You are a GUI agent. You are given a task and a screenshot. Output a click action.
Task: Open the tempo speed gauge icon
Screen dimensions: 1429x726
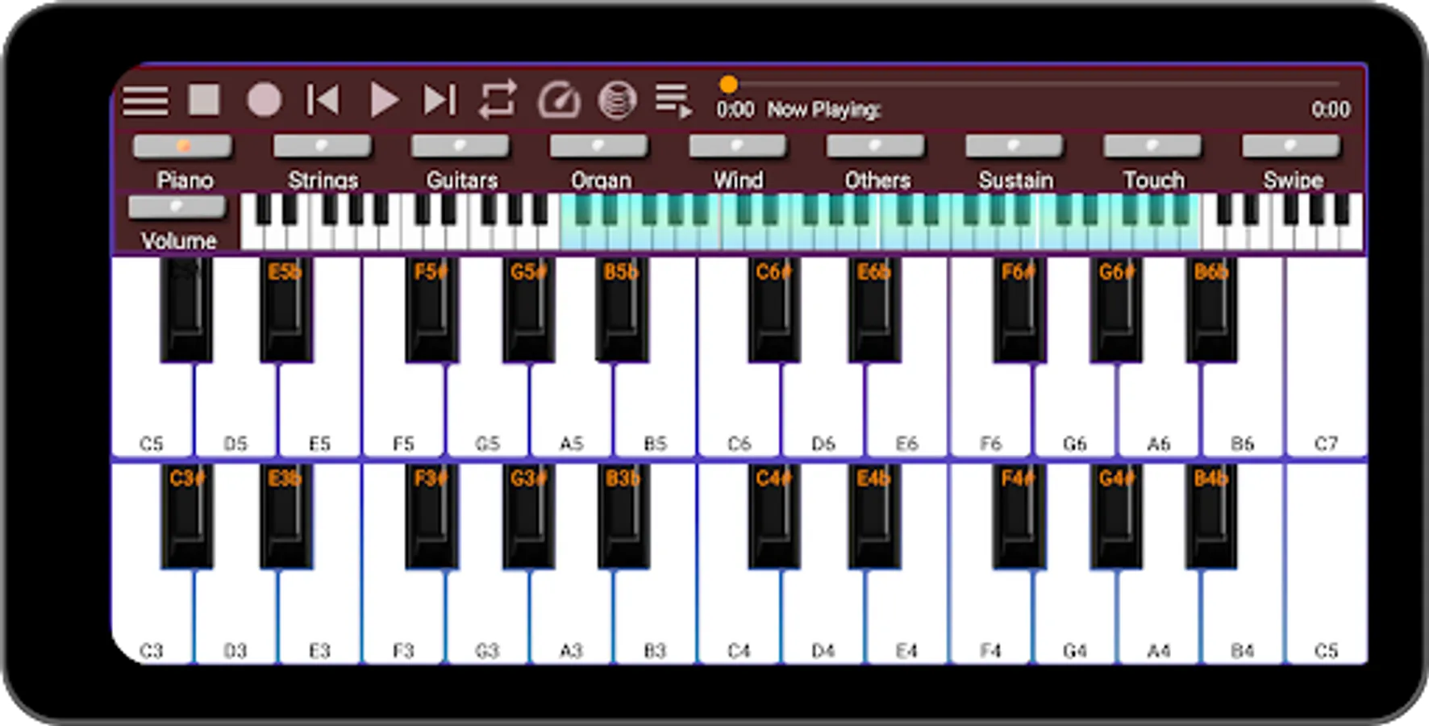[x=559, y=100]
